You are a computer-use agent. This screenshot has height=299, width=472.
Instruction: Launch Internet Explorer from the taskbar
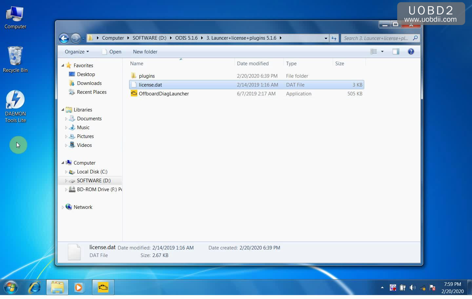click(34, 288)
